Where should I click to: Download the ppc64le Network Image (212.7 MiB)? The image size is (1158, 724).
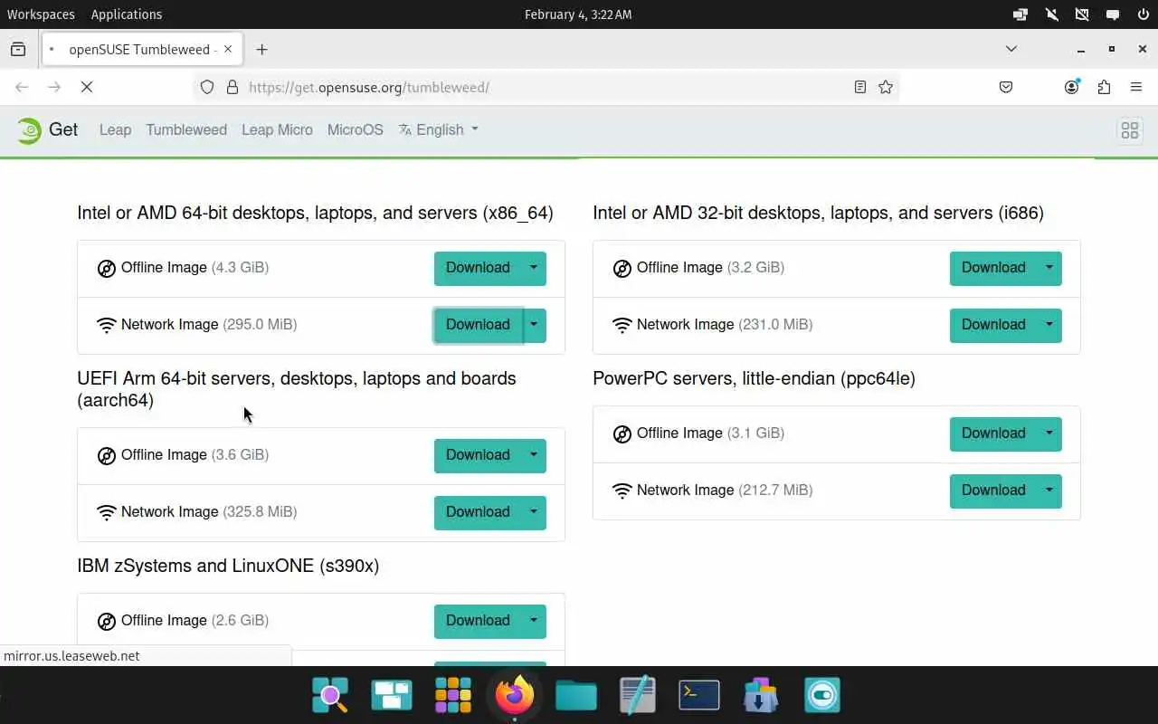click(993, 491)
